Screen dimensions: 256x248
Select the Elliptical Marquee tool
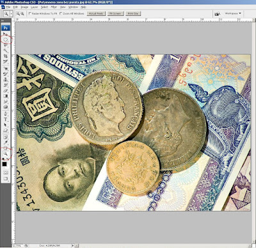pyautogui.click(x=6, y=40)
